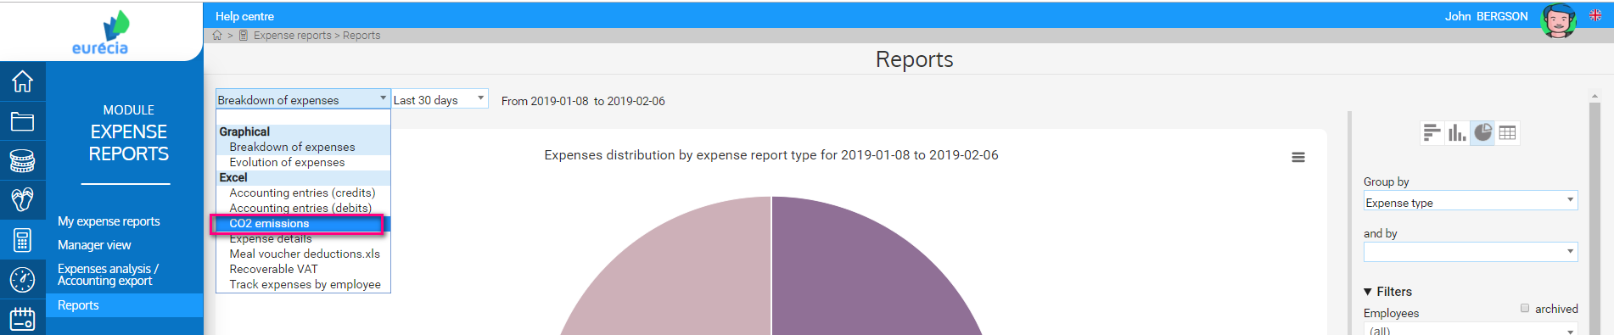
Task: Open the Employees '(all)' filter dropdown
Action: [1471, 329]
